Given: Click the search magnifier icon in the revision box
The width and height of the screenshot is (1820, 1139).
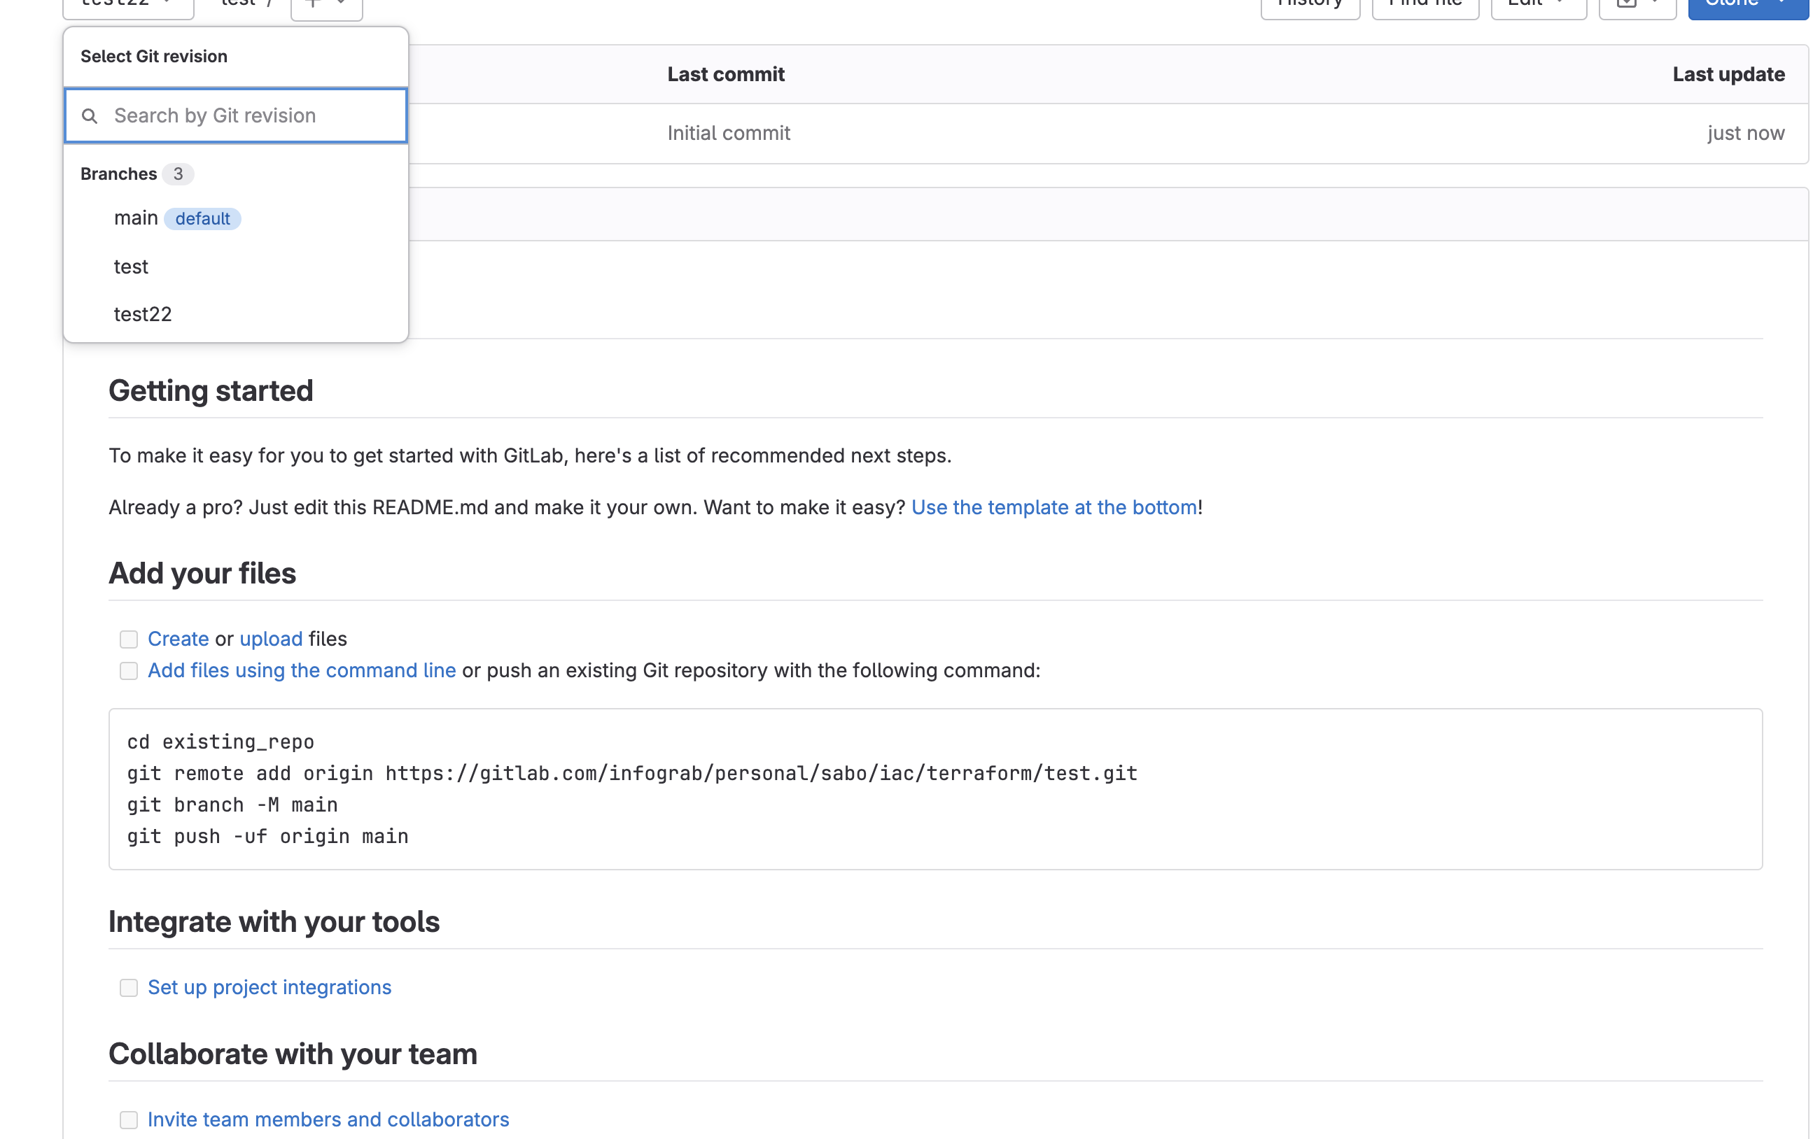Looking at the screenshot, I should coord(90,116).
